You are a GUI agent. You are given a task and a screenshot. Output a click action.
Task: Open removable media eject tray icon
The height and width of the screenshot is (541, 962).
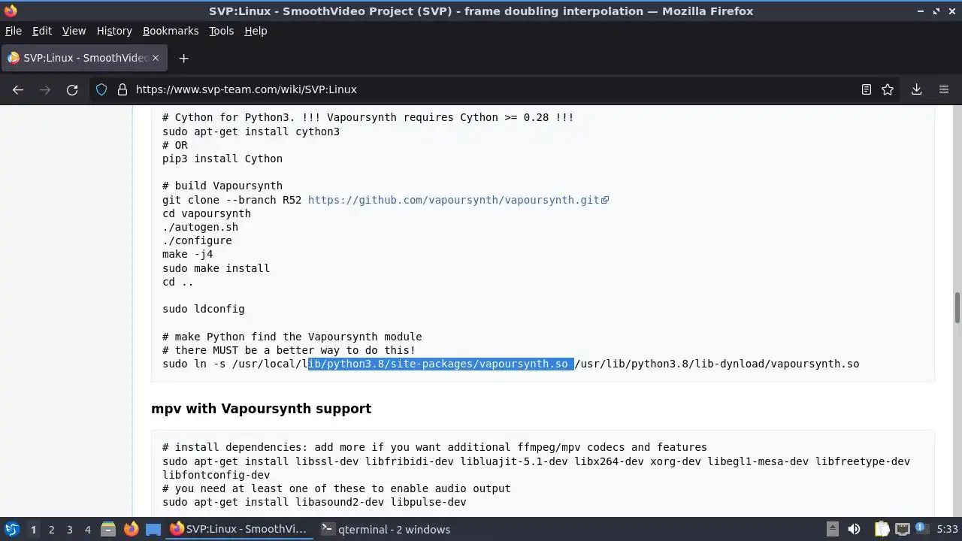pyautogui.click(x=833, y=530)
